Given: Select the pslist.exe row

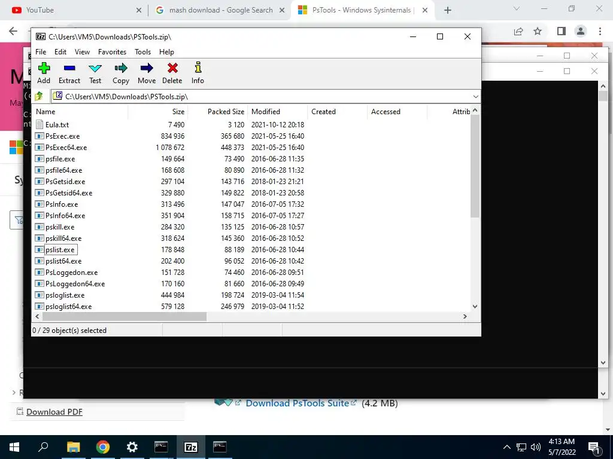Looking at the screenshot, I should point(252,249).
